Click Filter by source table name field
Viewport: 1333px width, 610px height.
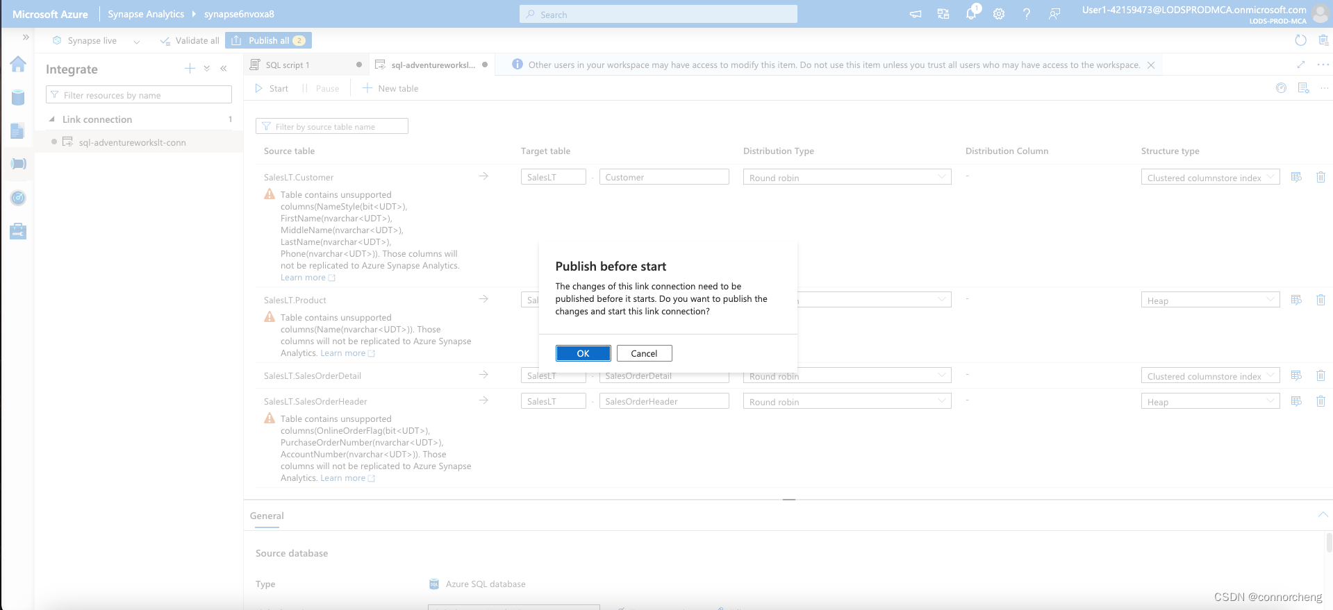point(332,126)
